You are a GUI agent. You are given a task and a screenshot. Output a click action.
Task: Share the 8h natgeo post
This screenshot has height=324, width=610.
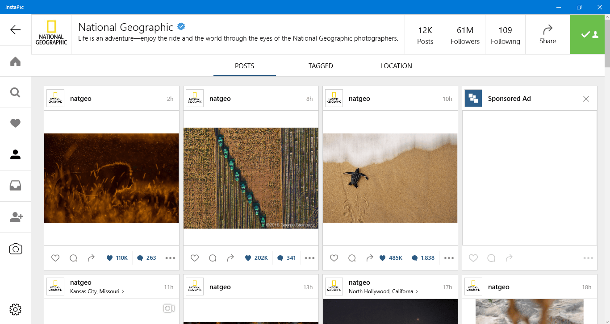coord(230,258)
